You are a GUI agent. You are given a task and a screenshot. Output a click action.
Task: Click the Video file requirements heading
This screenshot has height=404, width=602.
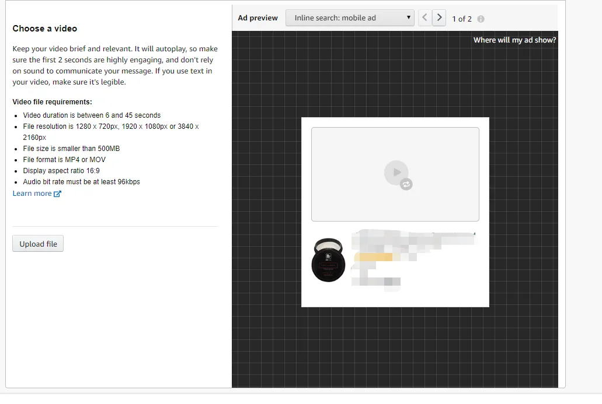[52, 102]
